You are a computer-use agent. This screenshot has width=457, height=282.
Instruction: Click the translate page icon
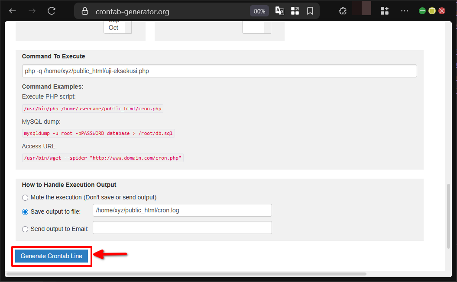pyautogui.click(x=280, y=11)
